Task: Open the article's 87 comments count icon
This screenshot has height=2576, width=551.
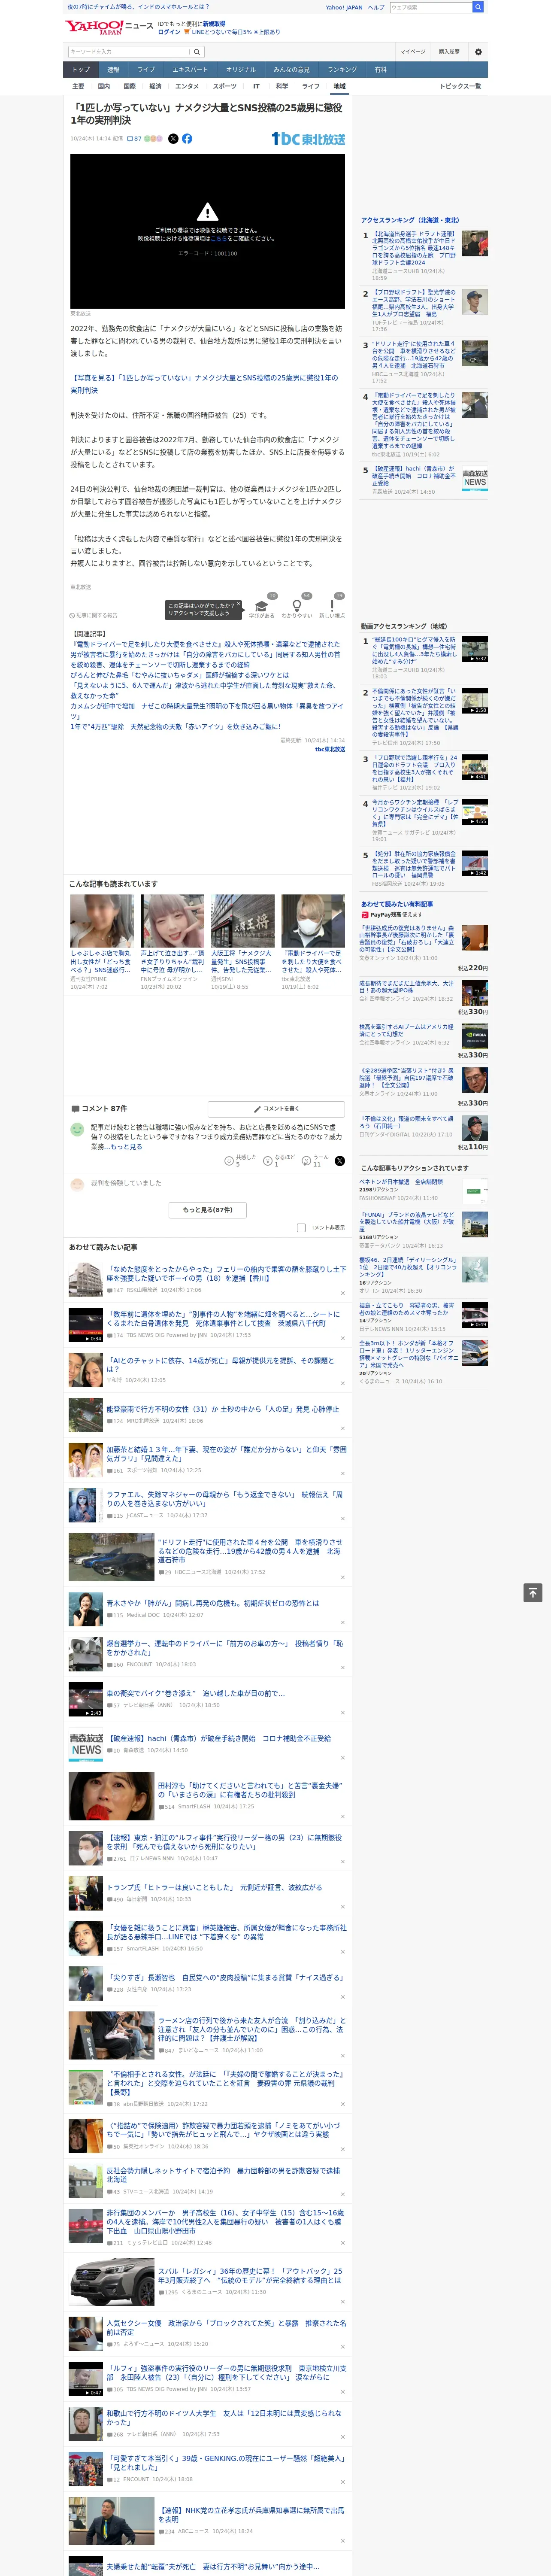Action: pyautogui.click(x=134, y=139)
